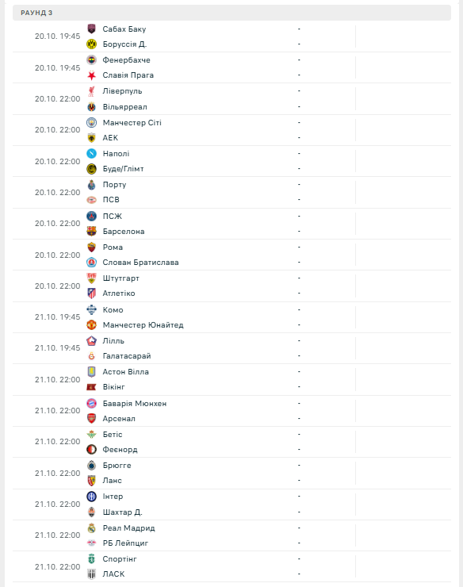Open team page for Шахтар Д.
The width and height of the screenshot is (463, 587).
(x=122, y=512)
